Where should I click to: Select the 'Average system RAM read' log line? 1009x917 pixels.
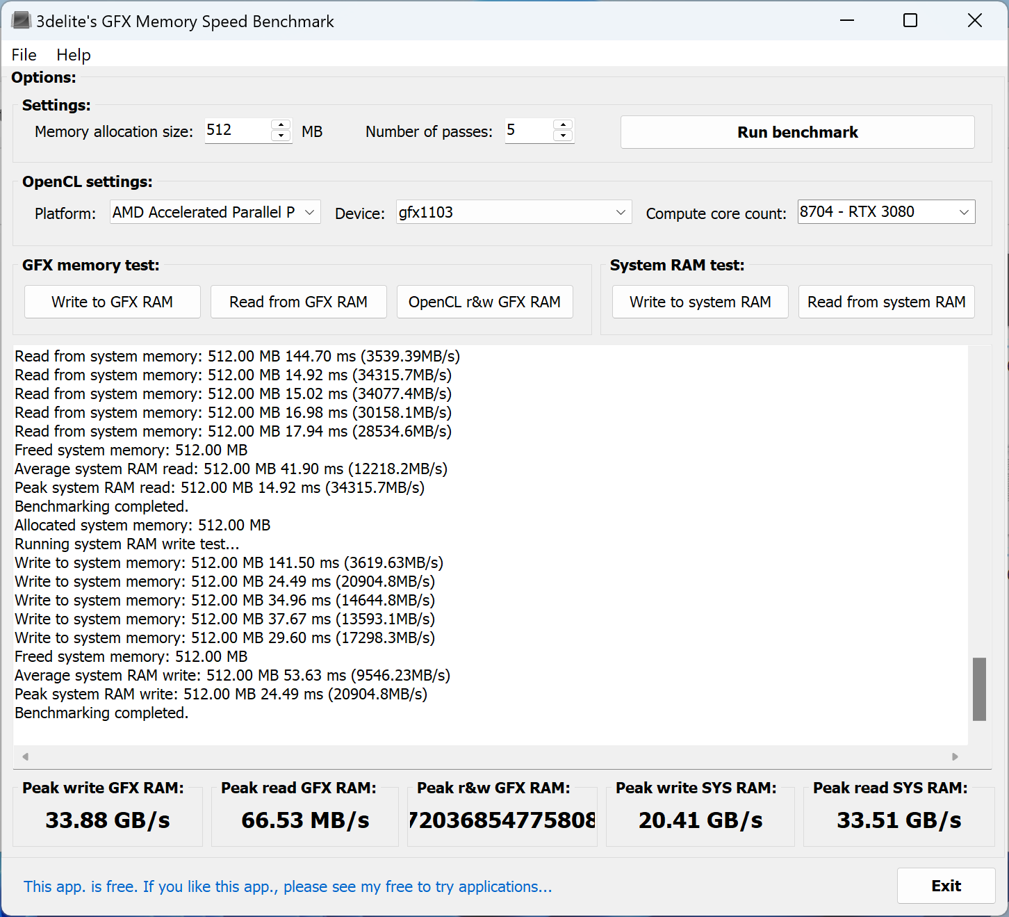231,469
